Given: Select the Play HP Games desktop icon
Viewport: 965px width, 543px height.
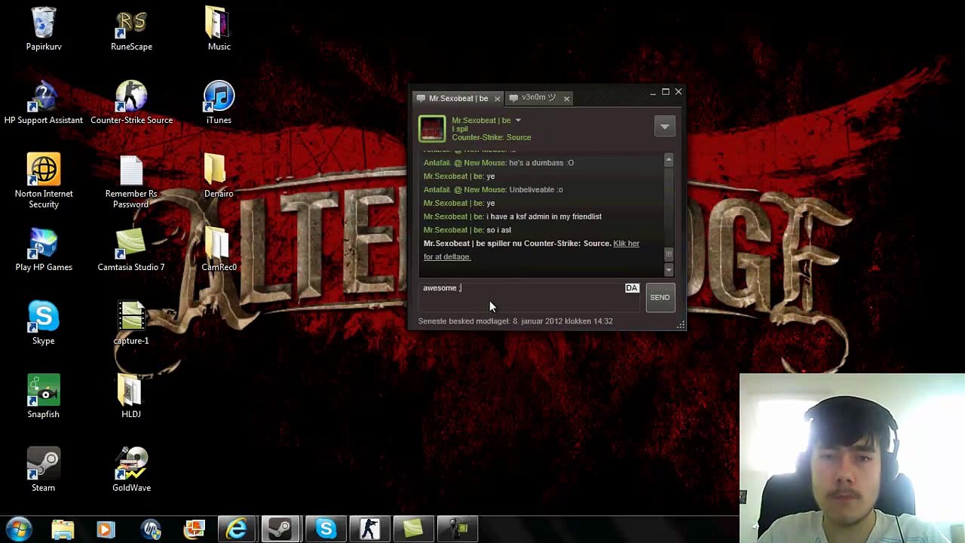Looking at the screenshot, I should coord(44,250).
